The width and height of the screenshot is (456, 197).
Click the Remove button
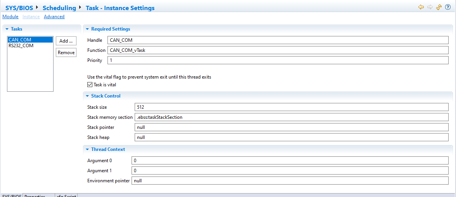(66, 53)
